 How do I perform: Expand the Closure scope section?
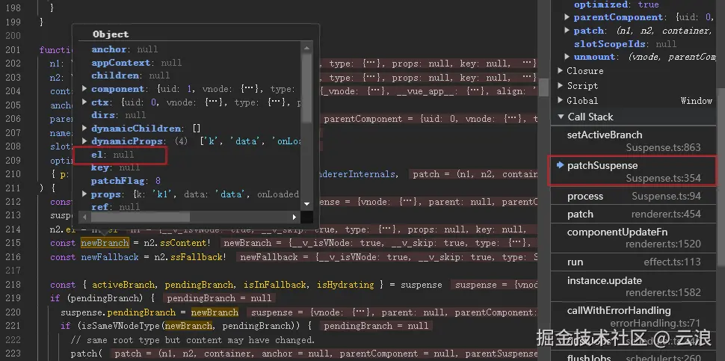pos(561,71)
